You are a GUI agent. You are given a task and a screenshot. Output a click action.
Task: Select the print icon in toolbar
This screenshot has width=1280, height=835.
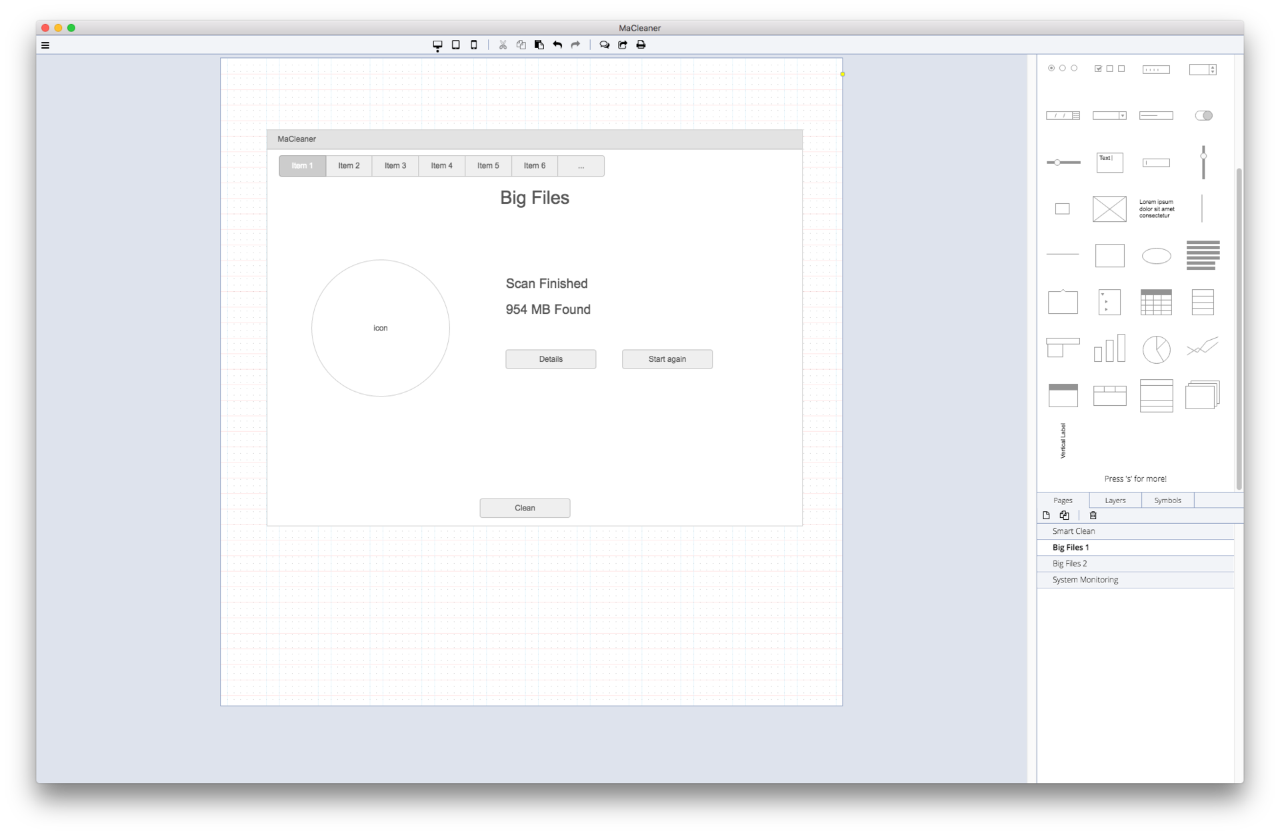(x=642, y=45)
